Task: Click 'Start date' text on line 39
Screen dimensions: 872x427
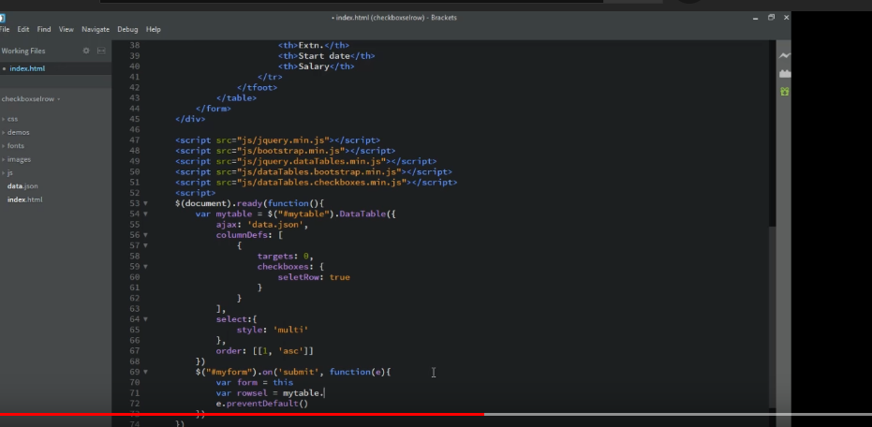Action: pos(324,56)
